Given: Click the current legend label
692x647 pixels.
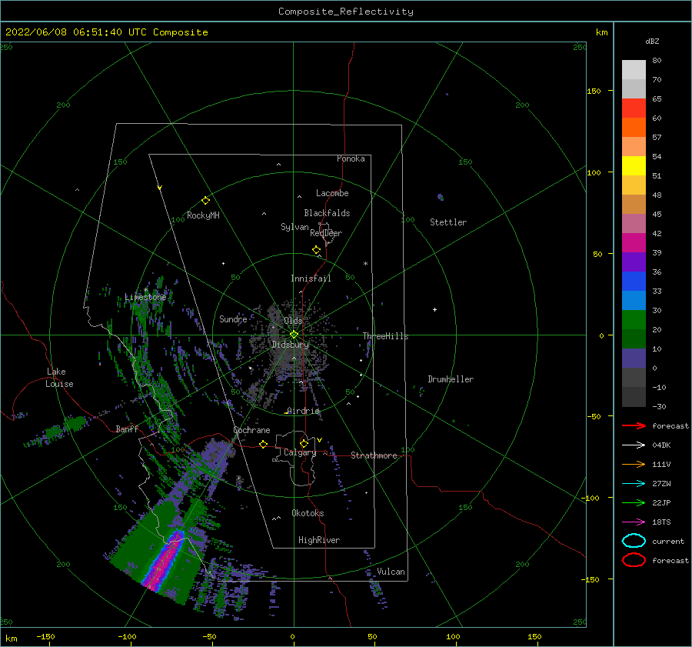Looking at the screenshot, I should click(x=667, y=541).
